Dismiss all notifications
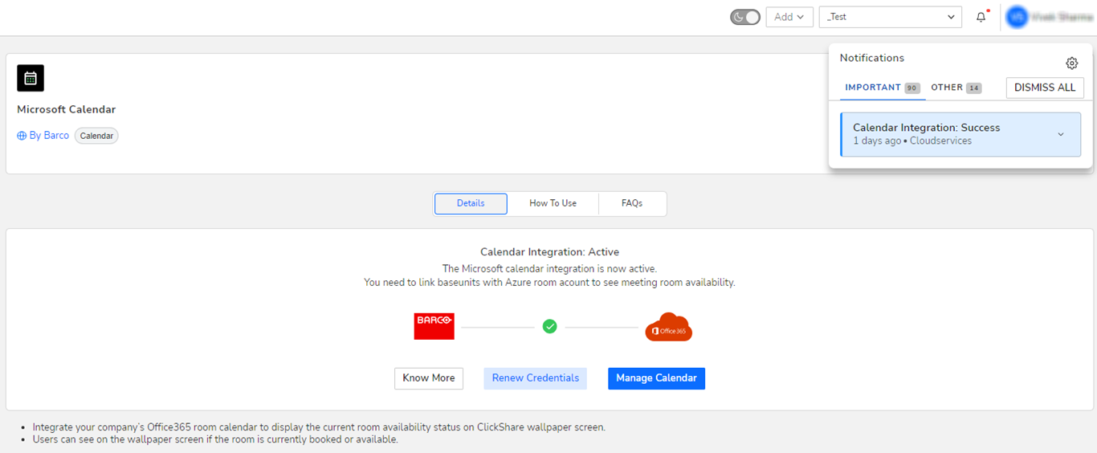The image size is (1097, 453). [1044, 88]
